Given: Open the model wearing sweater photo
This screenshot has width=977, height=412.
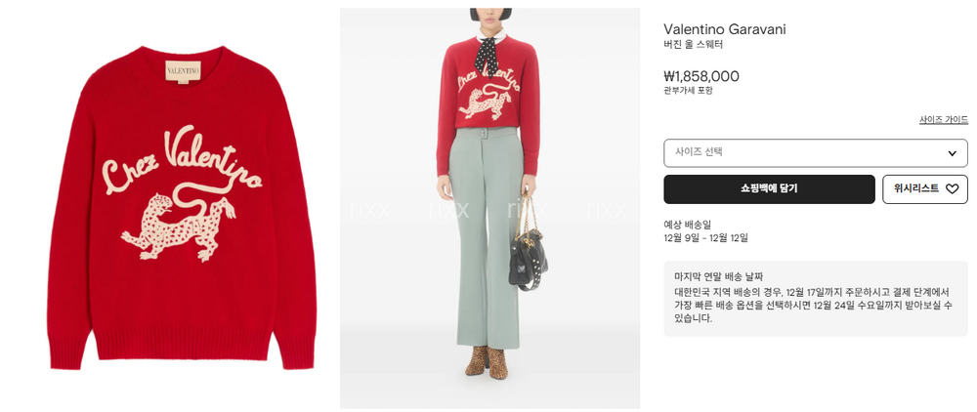Looking at the screenshot, I should click(x=489, y=208).
